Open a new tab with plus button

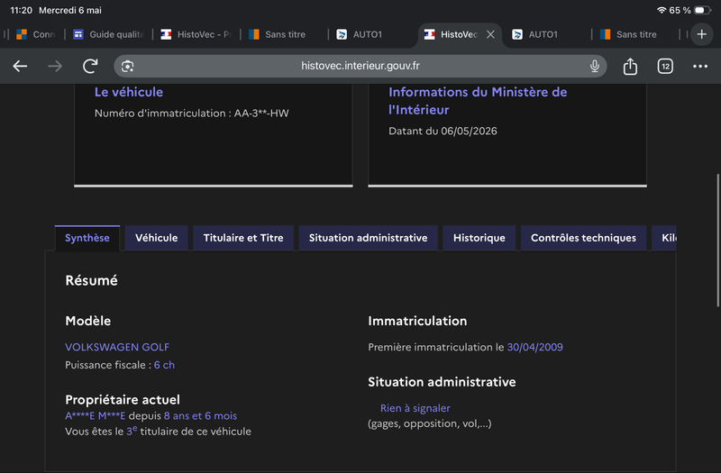701,34
